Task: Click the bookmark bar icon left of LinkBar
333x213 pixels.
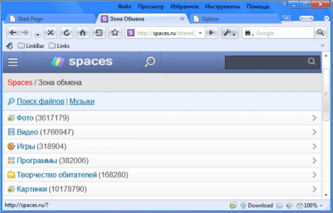Action: (x=9, y=46)
